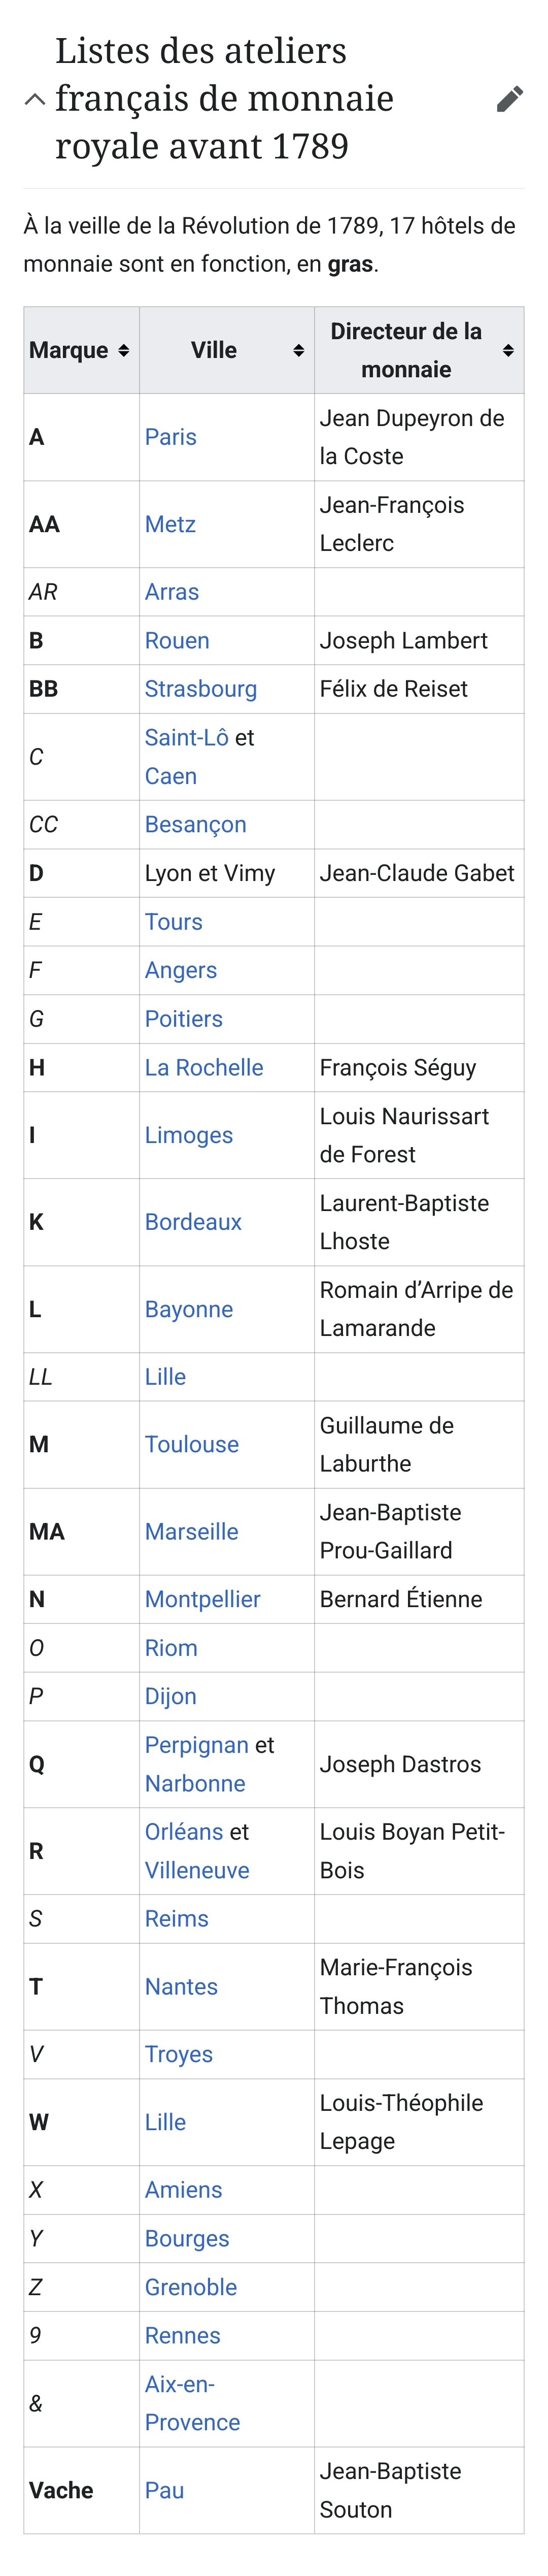Go to the Perpignan article
This screenshot has height=2576, width=548.
pos(196,1745)
